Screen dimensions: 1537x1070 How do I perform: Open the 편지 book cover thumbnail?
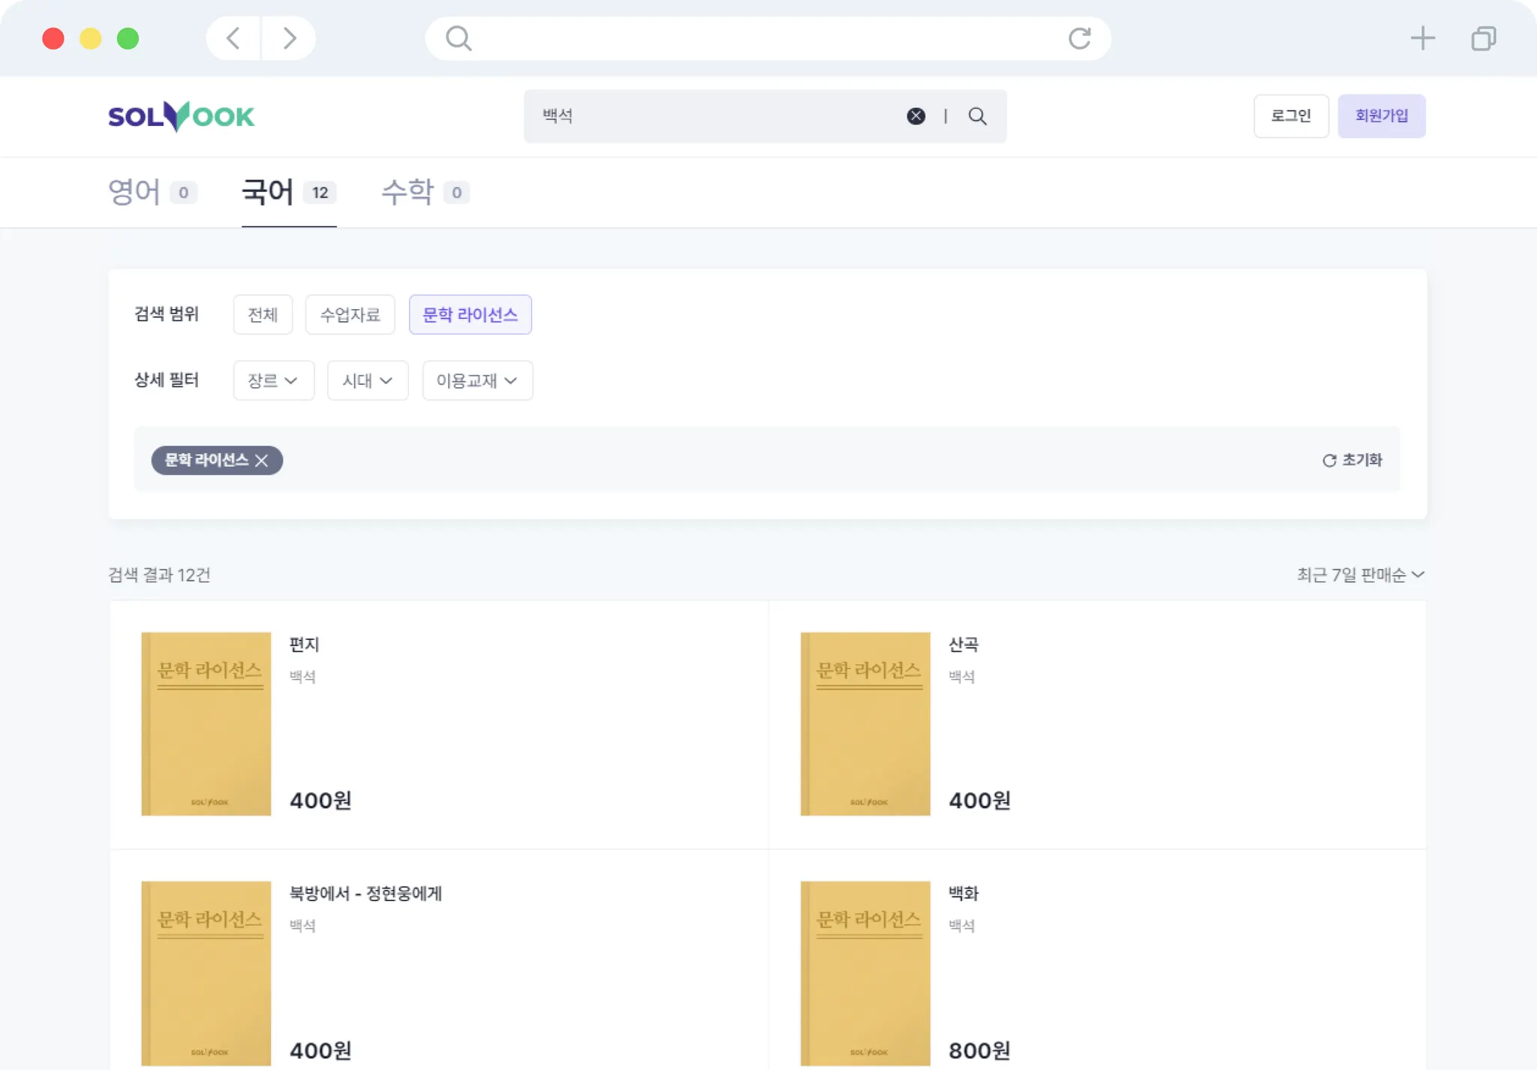point(206,723)
